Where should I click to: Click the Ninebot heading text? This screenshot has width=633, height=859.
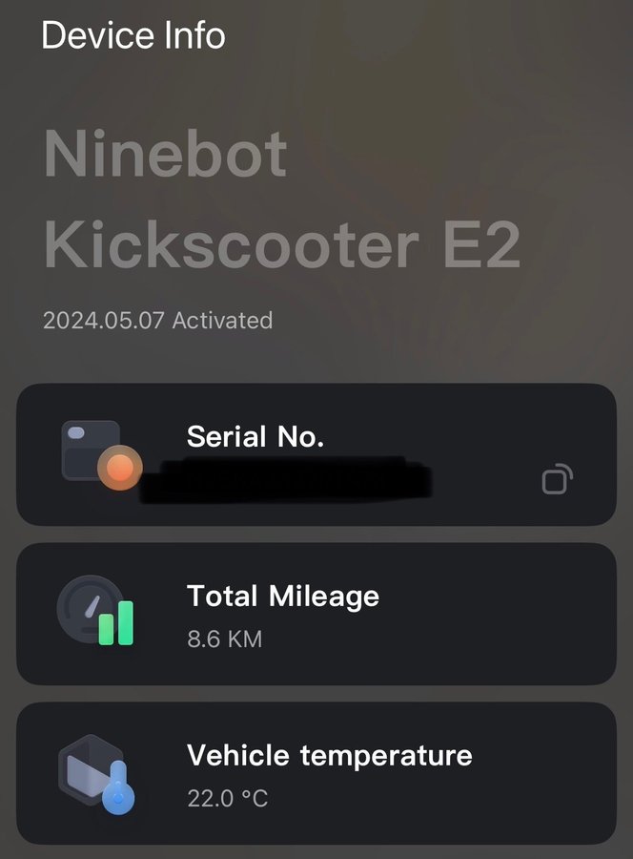(166, 155)
